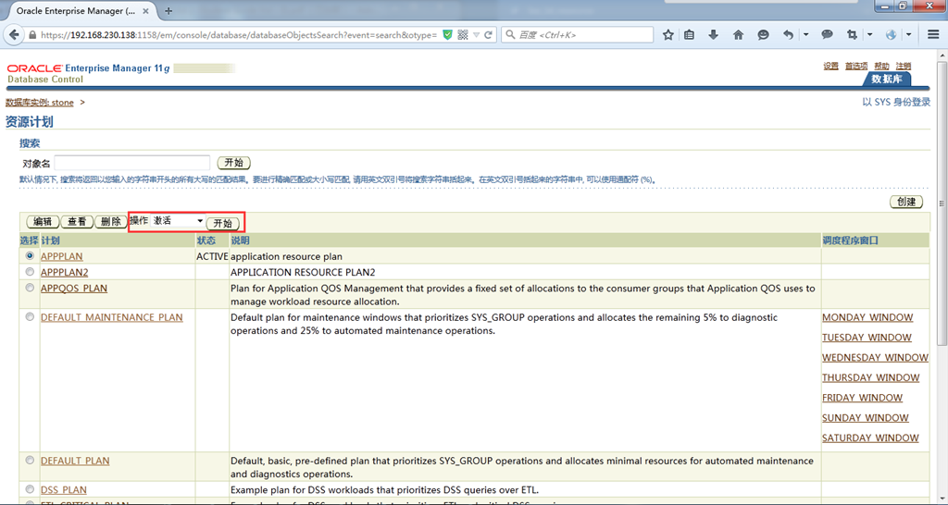Select the APPQOS_PLAN radio button
The image size is (948, 505).
point(30,289)
